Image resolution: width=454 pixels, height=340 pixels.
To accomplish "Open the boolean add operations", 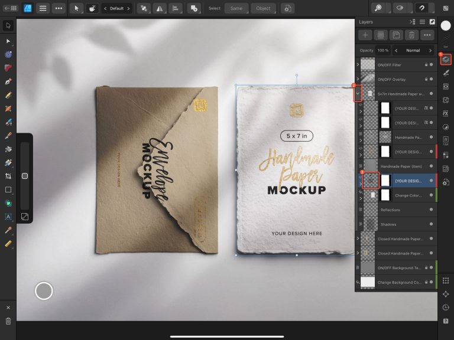I will (194, 8).
